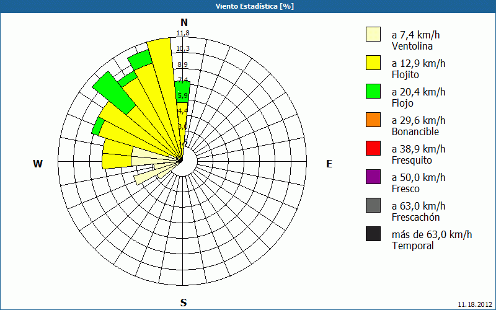Click the Bonancible legend label
Screen dimensions: 496x310
pyautogui.click(x=415, y=131)
